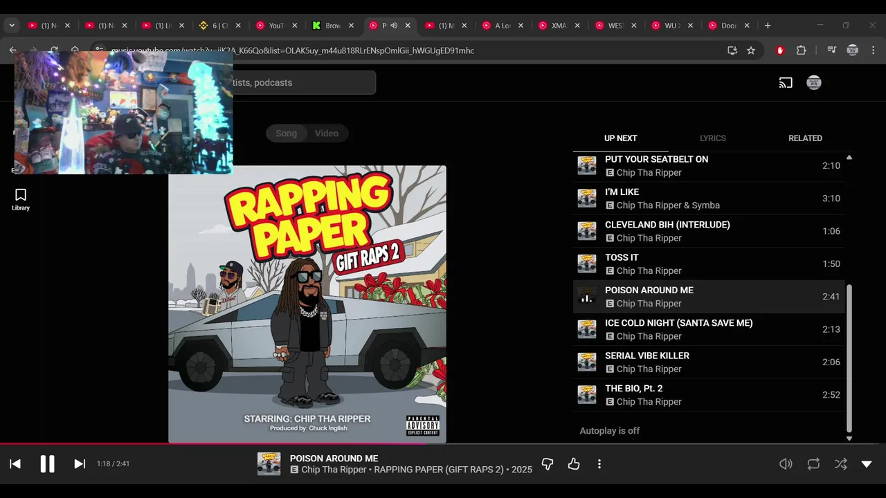The image size is (886, 498).
Task: Open the browser profile icon
Action: pyautogui.click(x=853, y=50)
